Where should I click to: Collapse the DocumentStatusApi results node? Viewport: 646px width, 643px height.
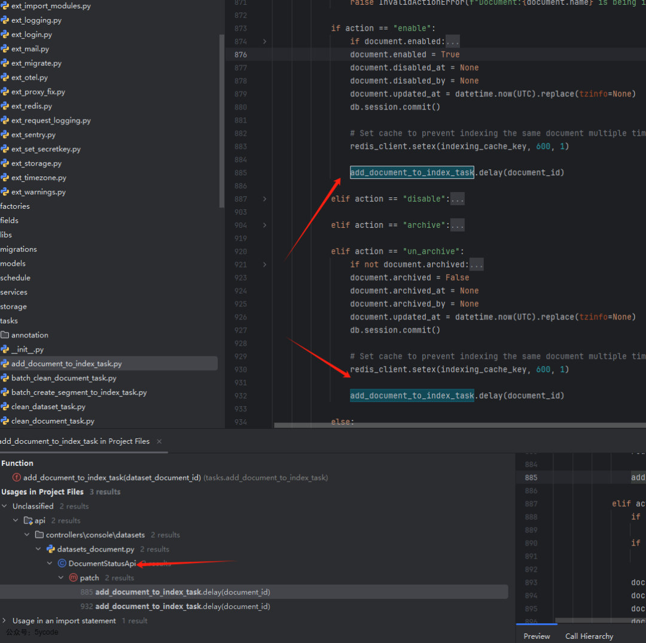tap(50, 563)
